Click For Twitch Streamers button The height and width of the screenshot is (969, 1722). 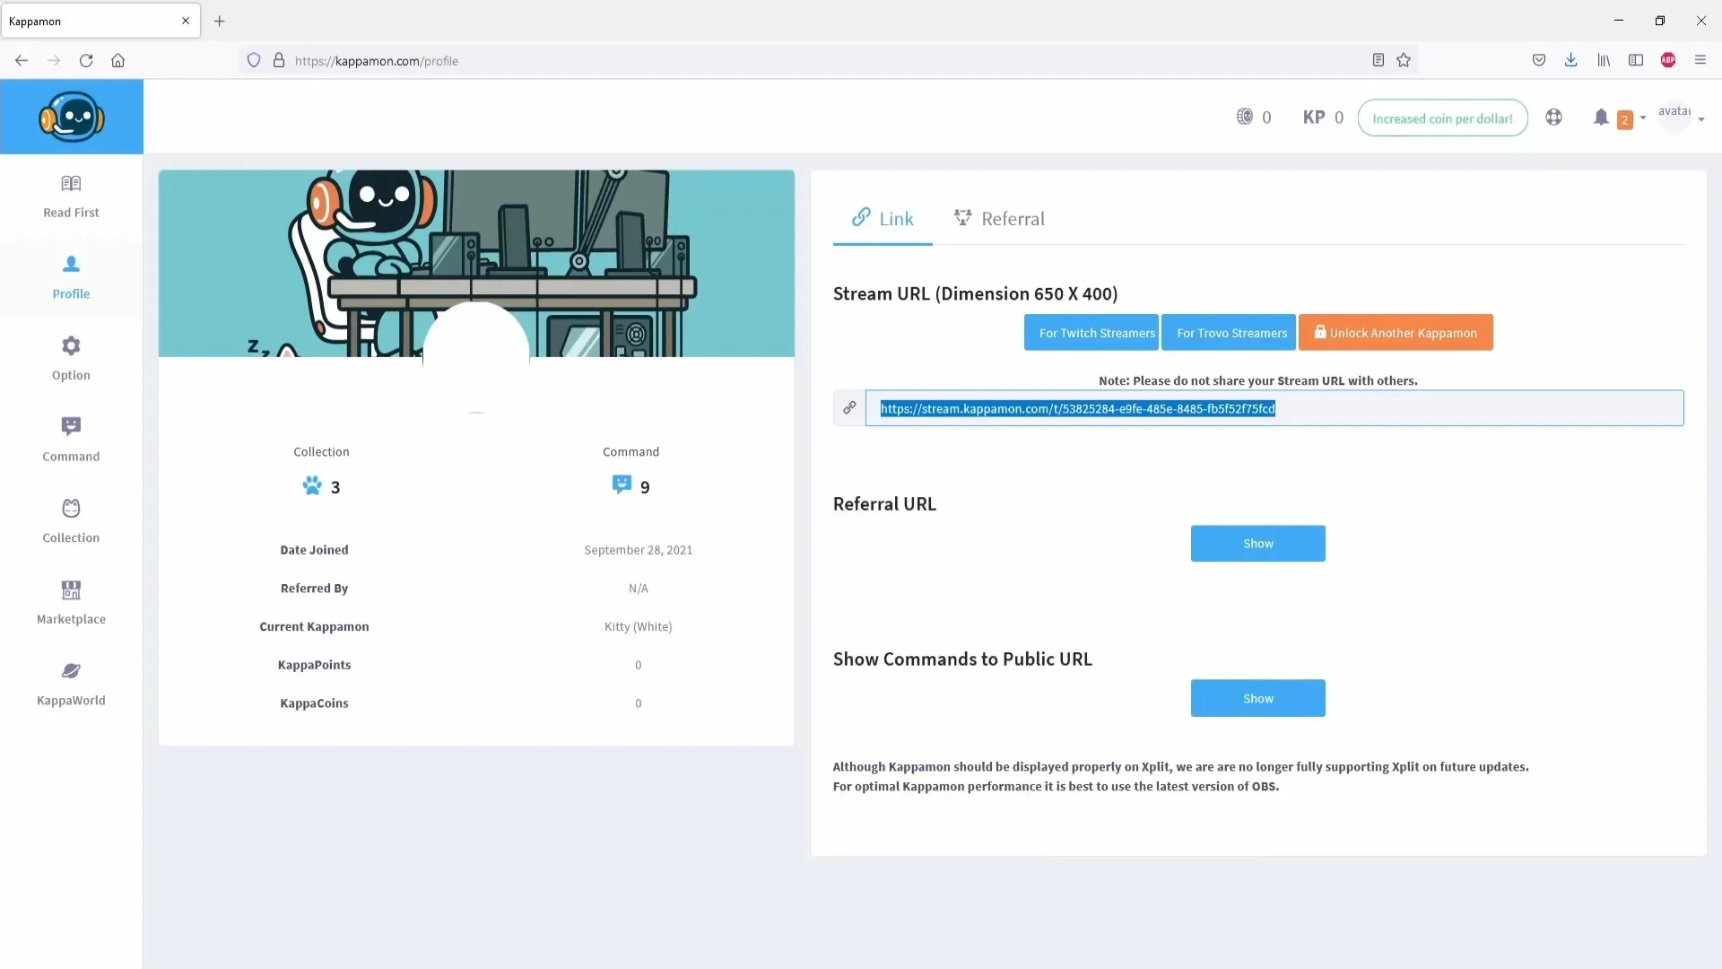point(1091,333)
